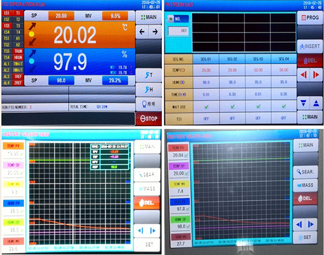Viewport: 324px width, 255px height.
Task: Open SET in right history graph view
Action: pyautogui.click(x=305, y=237)
